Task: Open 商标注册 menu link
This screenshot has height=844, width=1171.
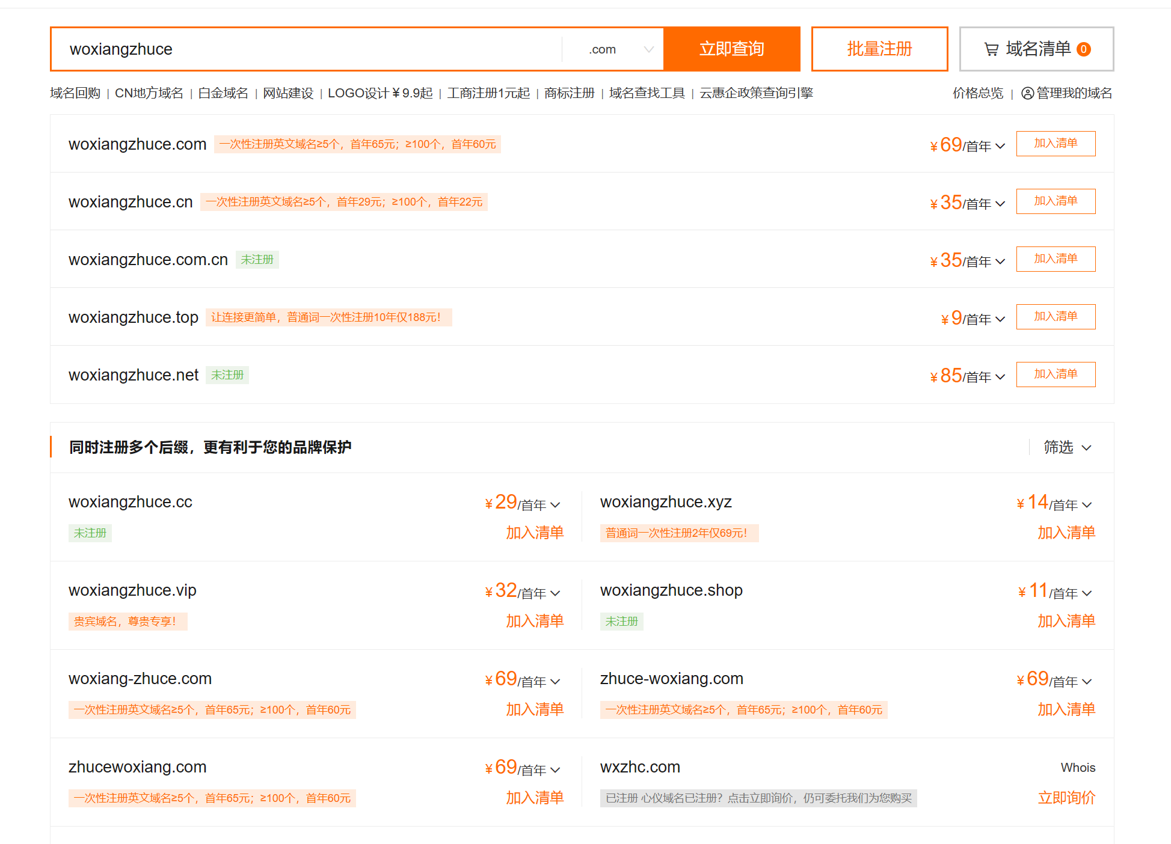Action: coord(569,93)
